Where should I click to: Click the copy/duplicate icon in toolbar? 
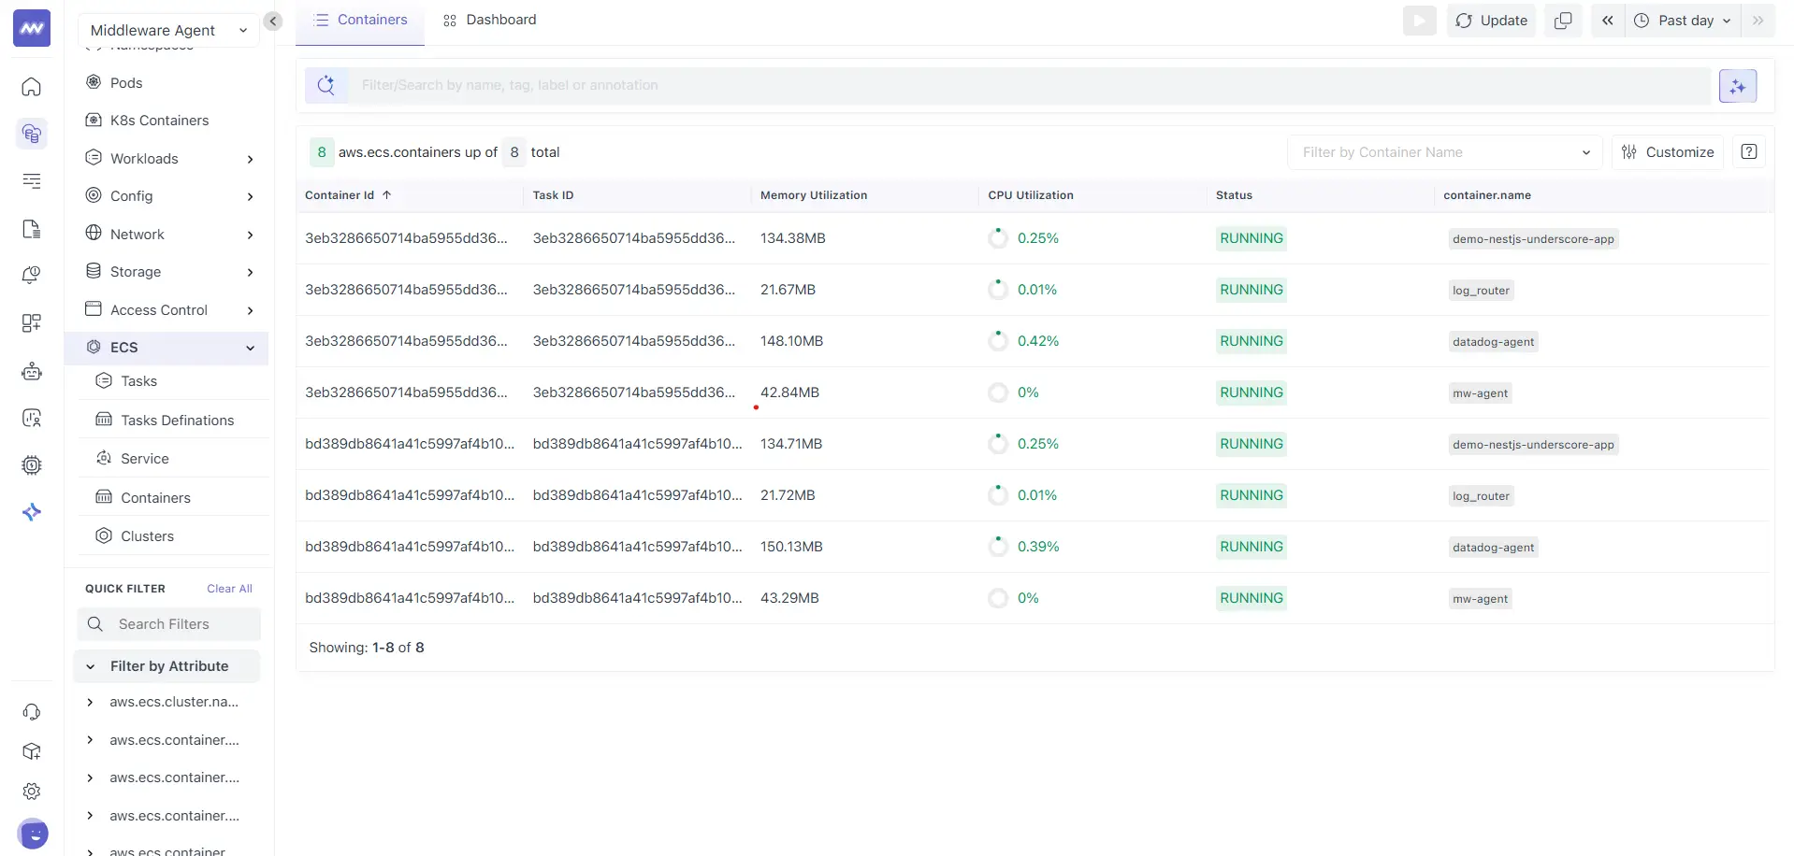pyautogui.click(x=1562, y=21)
